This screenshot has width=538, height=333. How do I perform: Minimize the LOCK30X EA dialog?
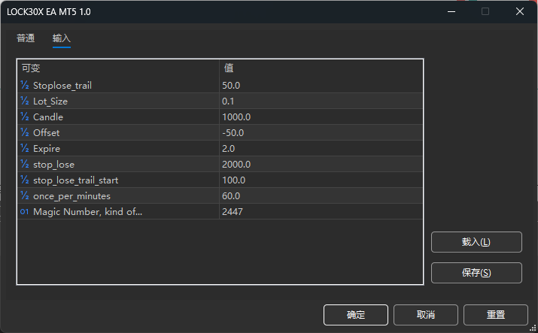pos(451,11)
